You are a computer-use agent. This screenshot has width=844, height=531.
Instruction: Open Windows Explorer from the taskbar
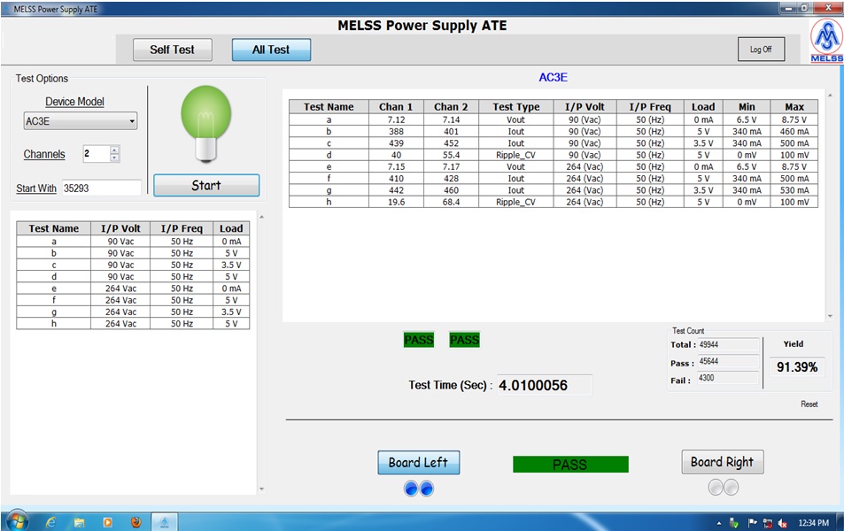pos(79,522)
